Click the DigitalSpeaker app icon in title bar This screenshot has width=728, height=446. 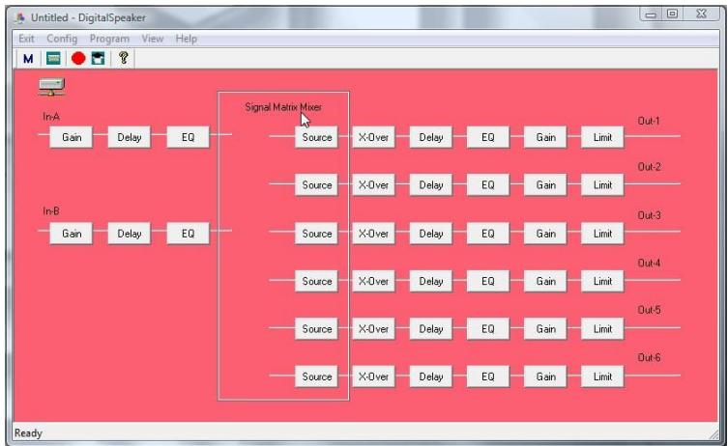20,18
